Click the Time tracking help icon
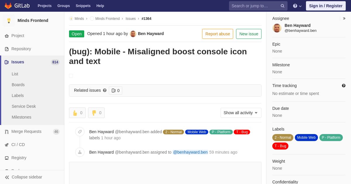 pos(344,86)
